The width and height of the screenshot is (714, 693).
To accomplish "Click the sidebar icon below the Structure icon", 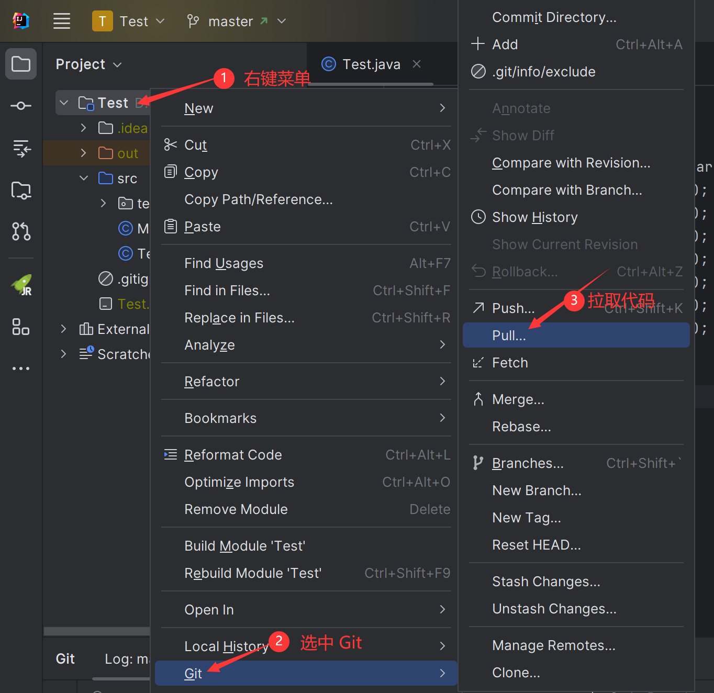I will pyautogui.click(x=21, y=190).
